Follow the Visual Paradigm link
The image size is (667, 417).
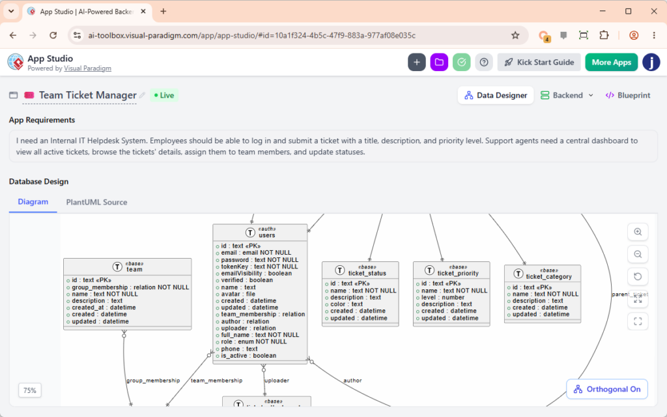tap(88, 68)
